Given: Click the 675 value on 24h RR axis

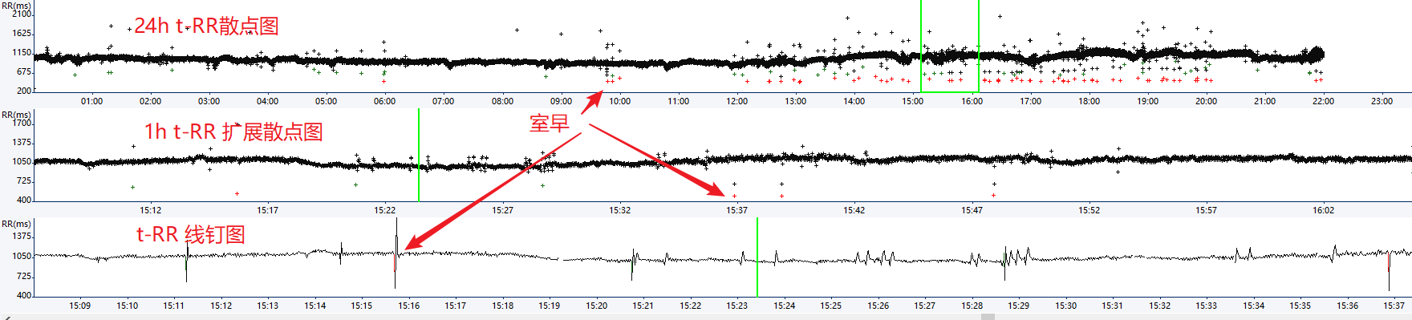Looking at the screenshot, I should 25,72.
